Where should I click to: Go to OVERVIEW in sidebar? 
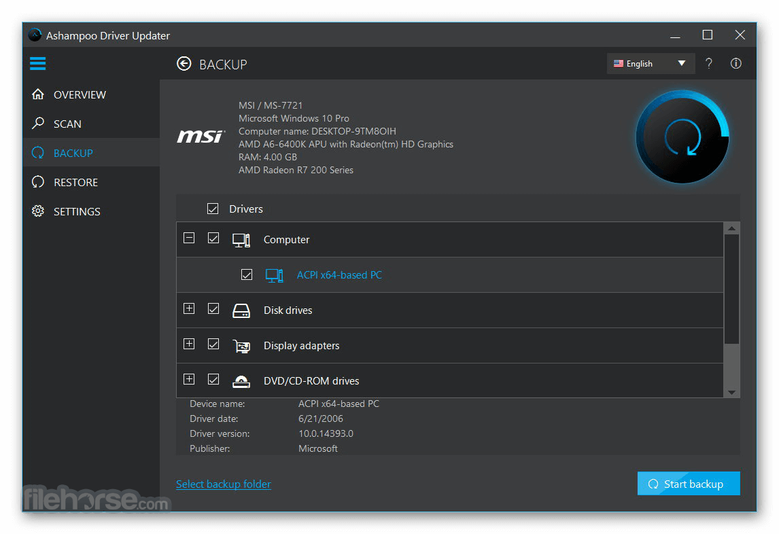tap(80, 94)
